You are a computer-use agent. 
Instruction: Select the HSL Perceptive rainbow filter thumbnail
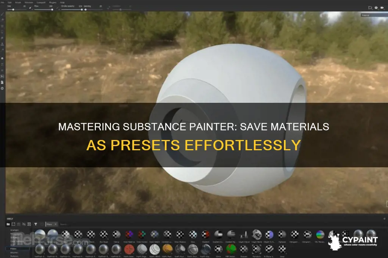click(320, 234)
